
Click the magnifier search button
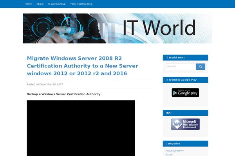201,67
